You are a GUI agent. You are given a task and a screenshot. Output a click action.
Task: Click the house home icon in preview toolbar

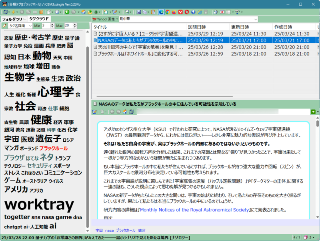[x=125, y=112]
